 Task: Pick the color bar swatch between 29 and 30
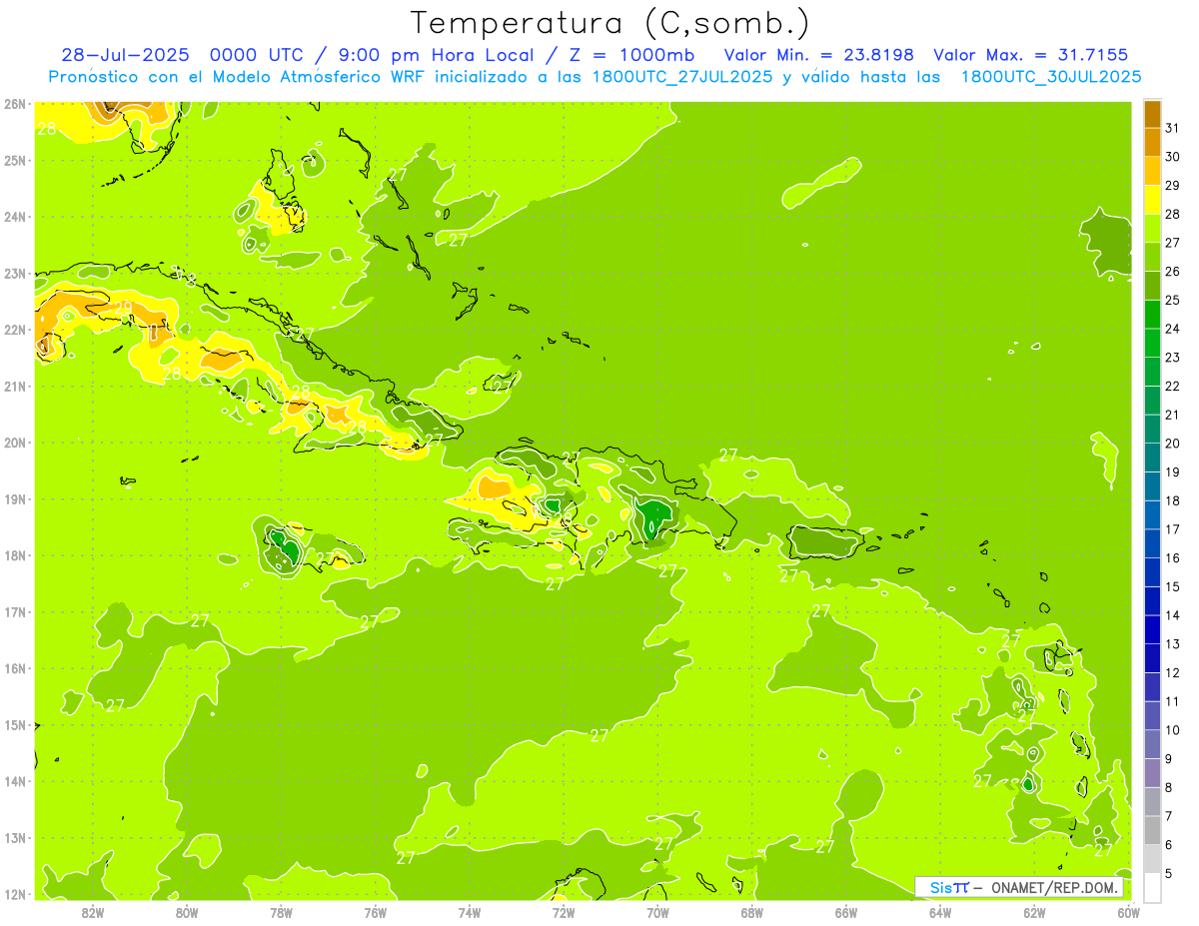(1152, 170)
